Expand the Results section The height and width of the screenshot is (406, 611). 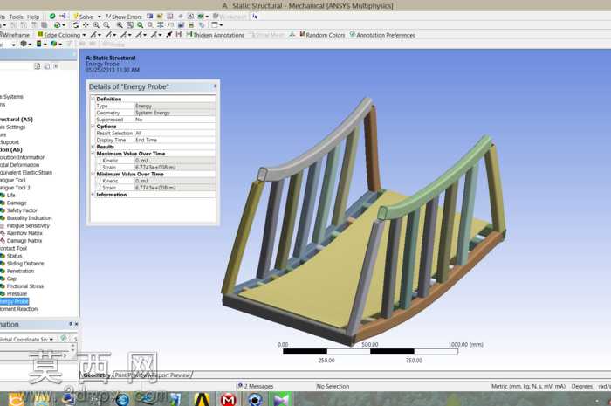[x=93, y=147]
